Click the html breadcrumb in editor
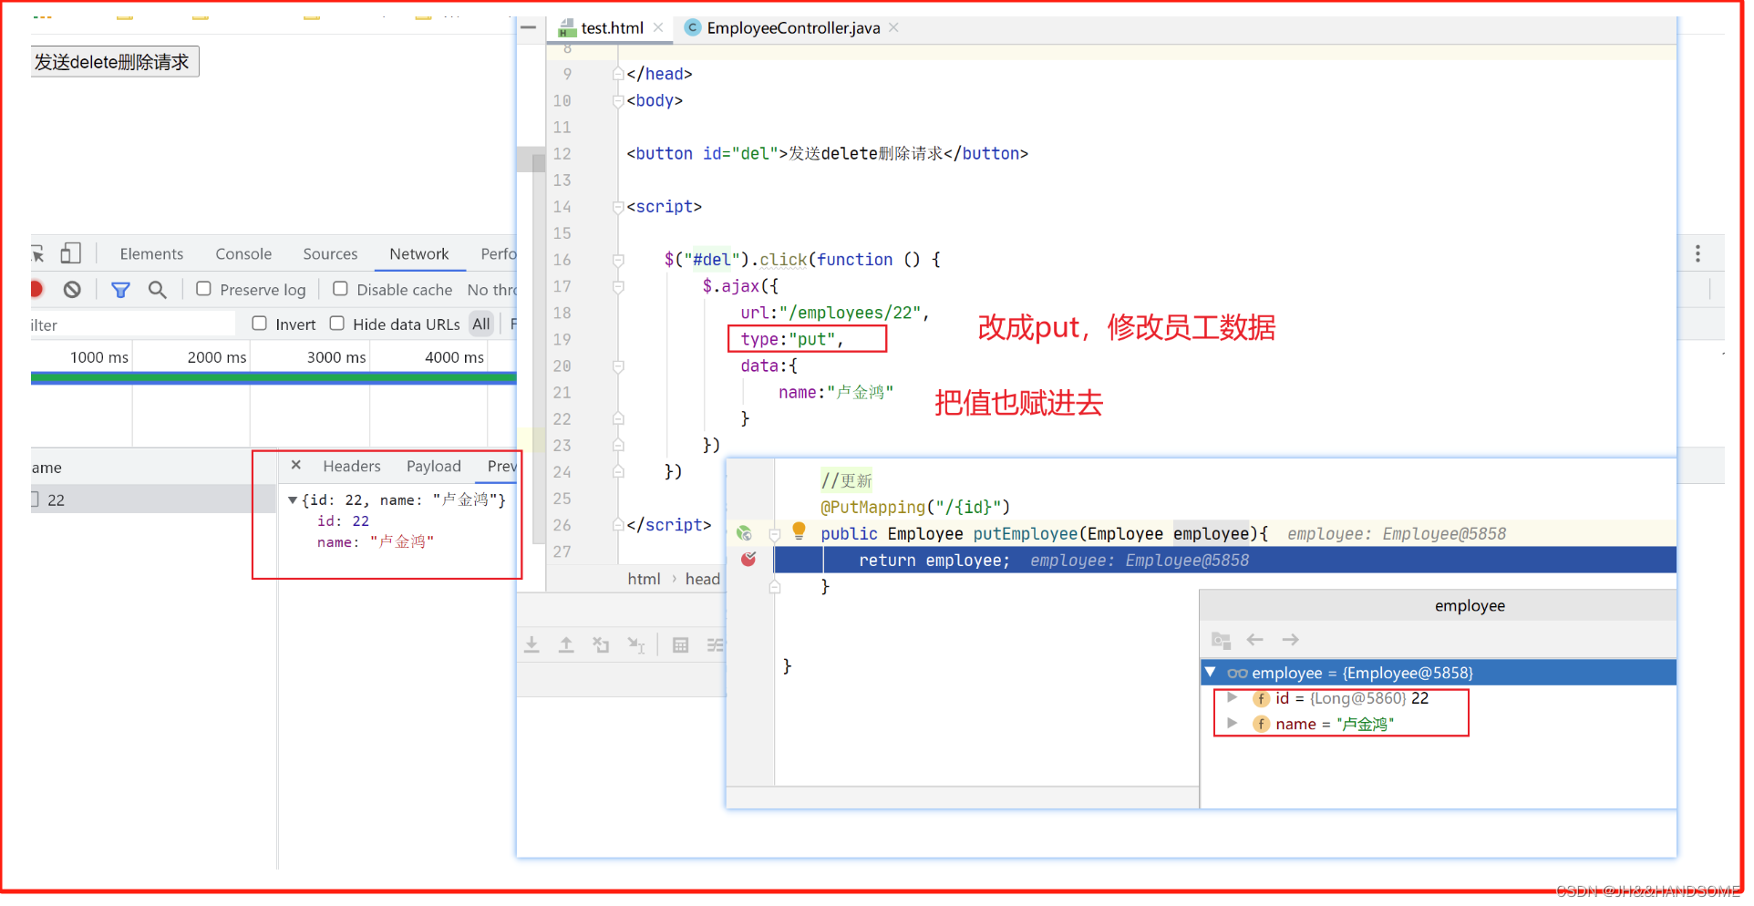Viewport: 1754px width, 906px height. [644, 579]
